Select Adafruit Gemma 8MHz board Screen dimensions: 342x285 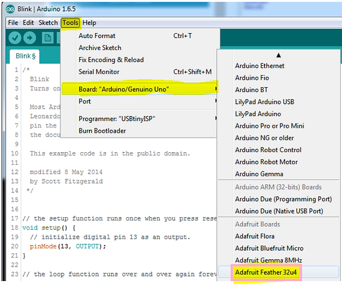279,260
